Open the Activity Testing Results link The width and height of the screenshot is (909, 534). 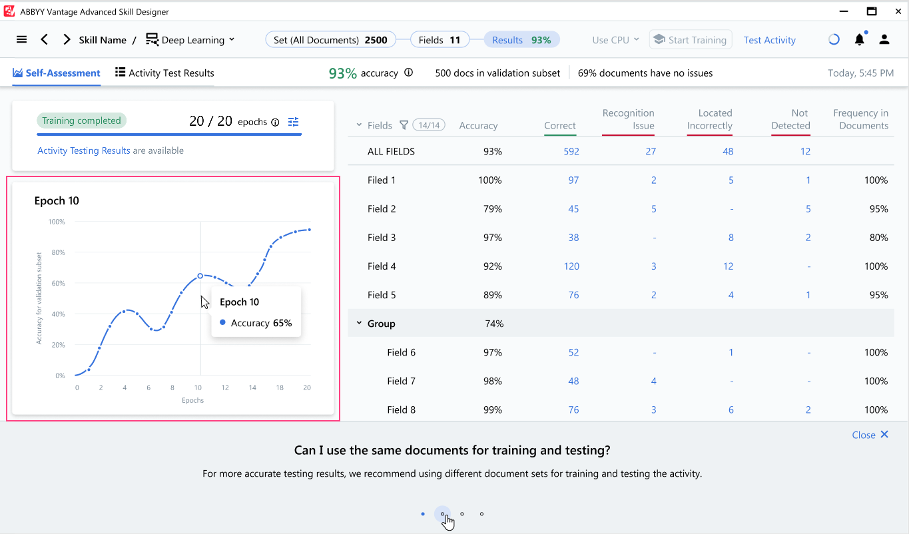pos(83,150)
